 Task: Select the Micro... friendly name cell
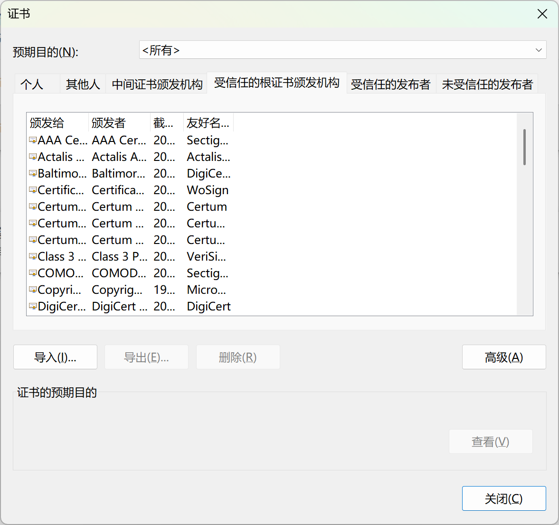[206, 290]
